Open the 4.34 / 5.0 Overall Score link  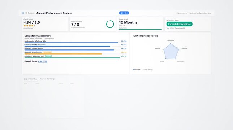43,61
